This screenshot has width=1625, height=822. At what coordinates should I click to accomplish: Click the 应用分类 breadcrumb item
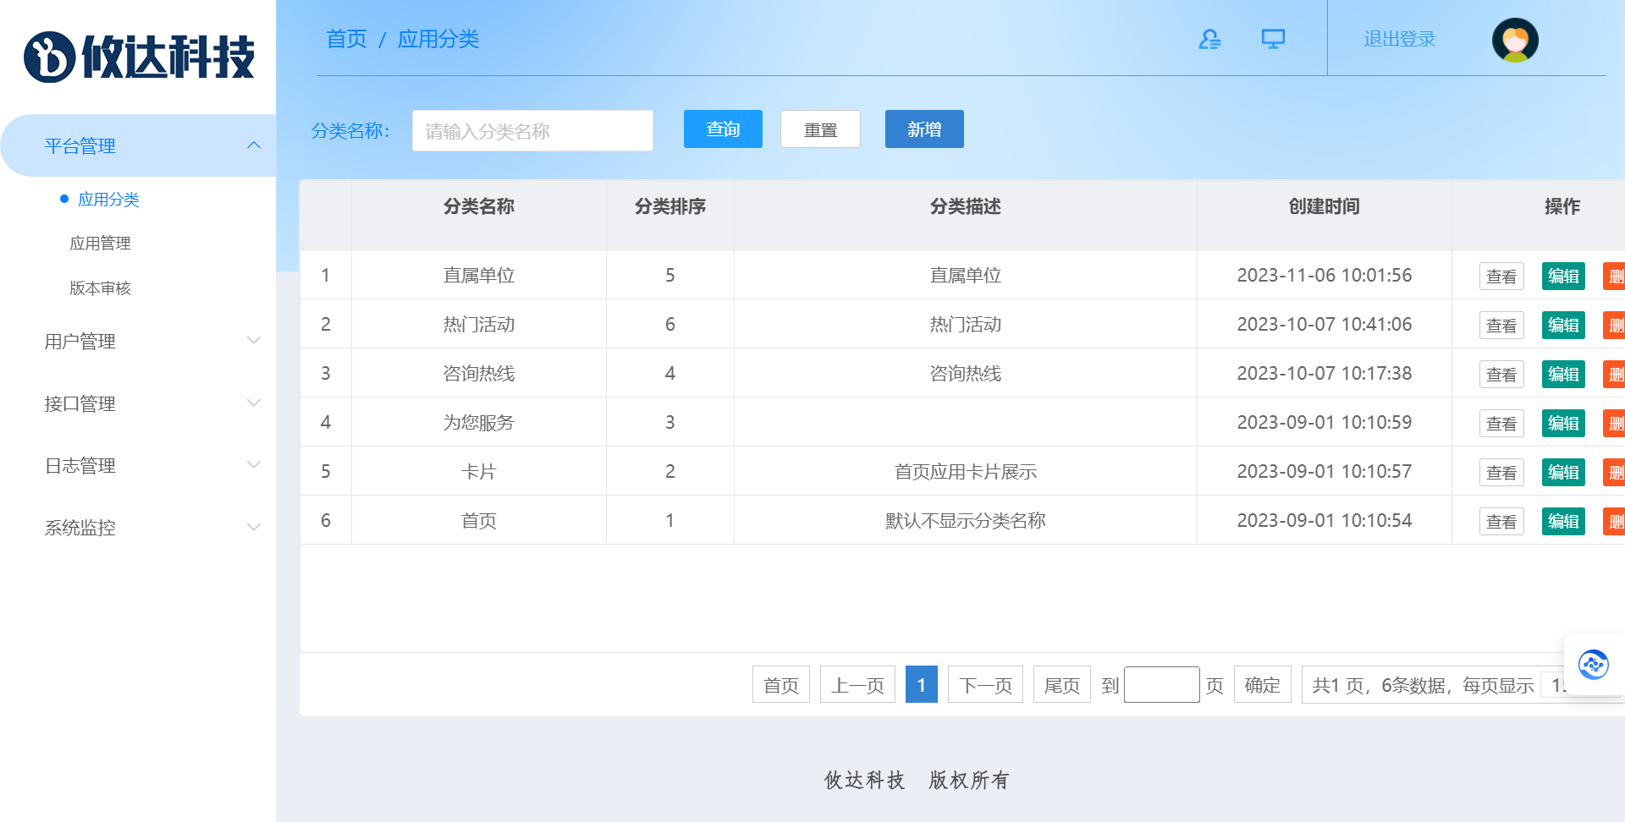[438, 39]
